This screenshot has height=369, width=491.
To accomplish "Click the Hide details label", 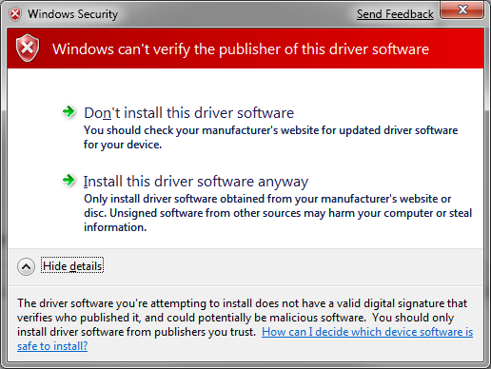I will click(x=72, y=266).
